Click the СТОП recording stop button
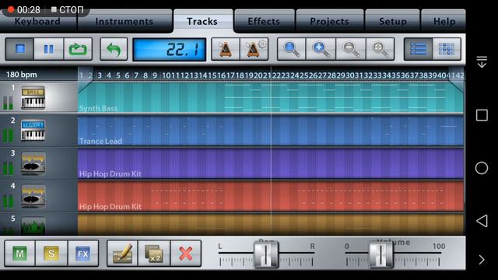The height and width of the screenshot is (280, 498). click(67, 10)
